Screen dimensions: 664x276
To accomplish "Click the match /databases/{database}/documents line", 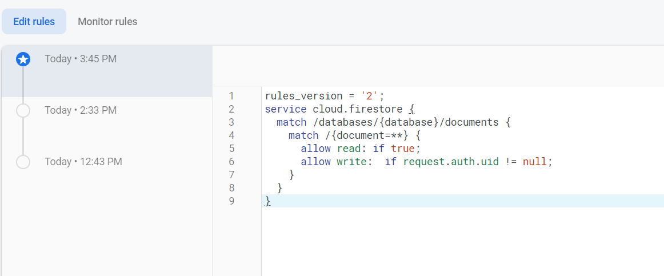I will coord(394,122).
